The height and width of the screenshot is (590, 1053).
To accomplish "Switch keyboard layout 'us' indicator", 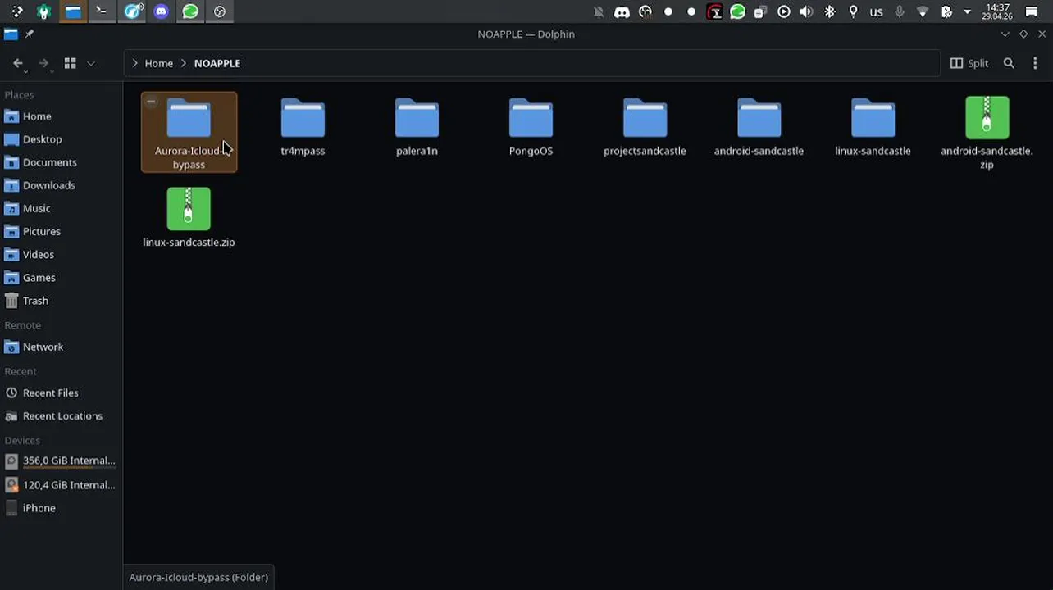I will [876, 11].
